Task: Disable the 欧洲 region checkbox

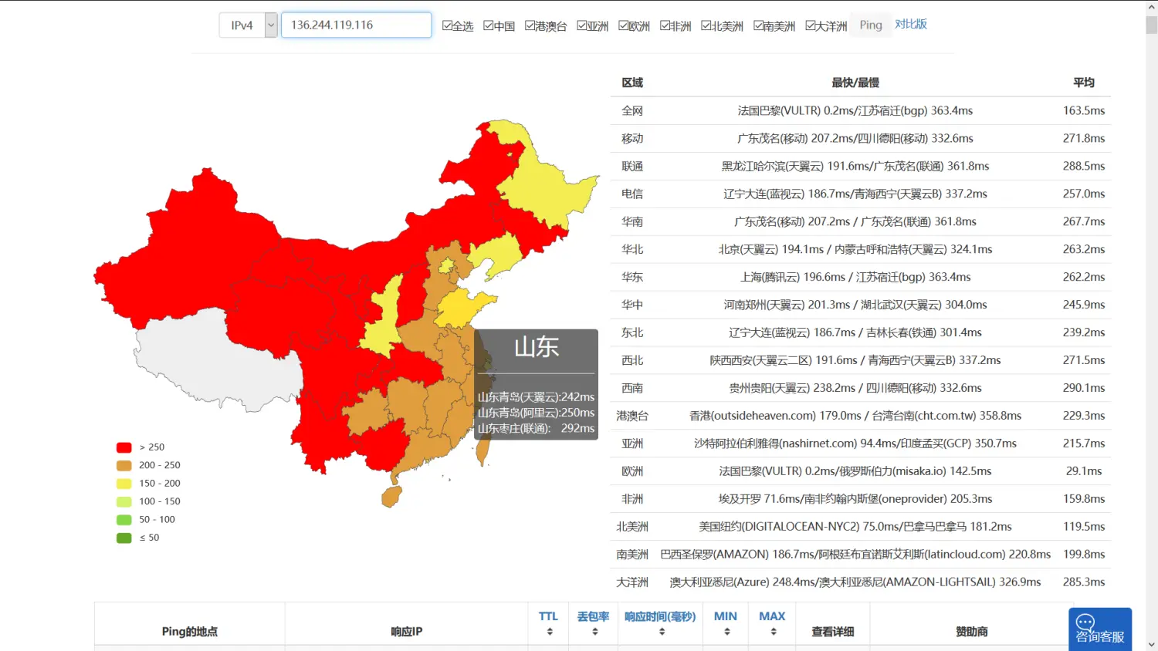Action: pos(624,25)
